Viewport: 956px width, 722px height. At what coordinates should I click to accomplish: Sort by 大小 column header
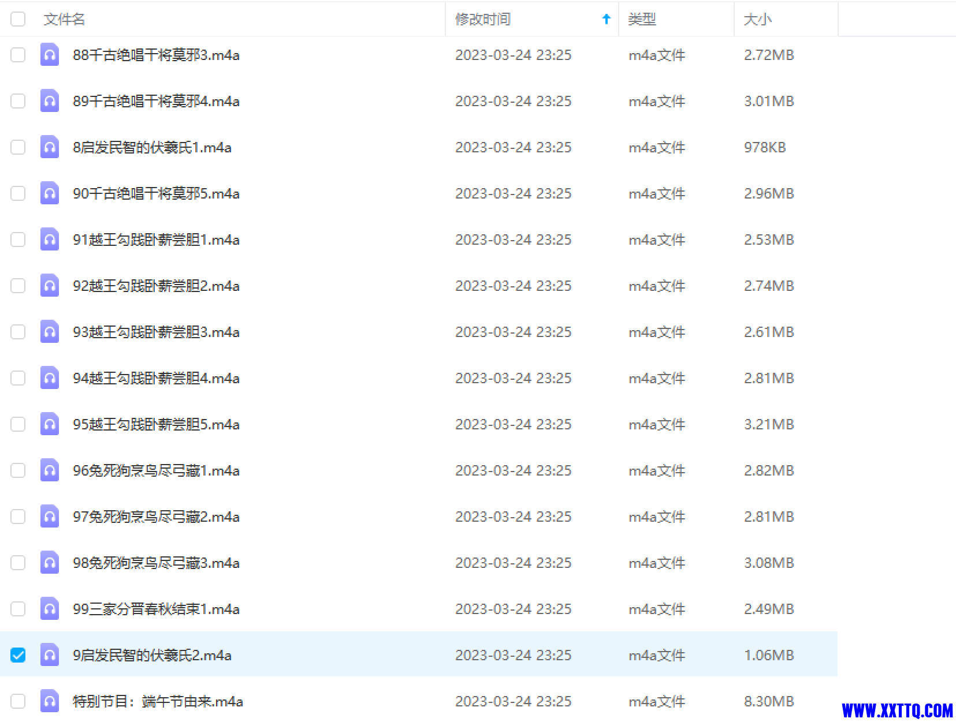click(x=757, y=19)
